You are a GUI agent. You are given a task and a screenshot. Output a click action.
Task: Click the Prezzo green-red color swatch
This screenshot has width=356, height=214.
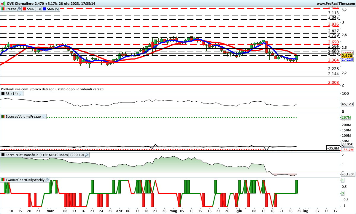pos(3,9)
